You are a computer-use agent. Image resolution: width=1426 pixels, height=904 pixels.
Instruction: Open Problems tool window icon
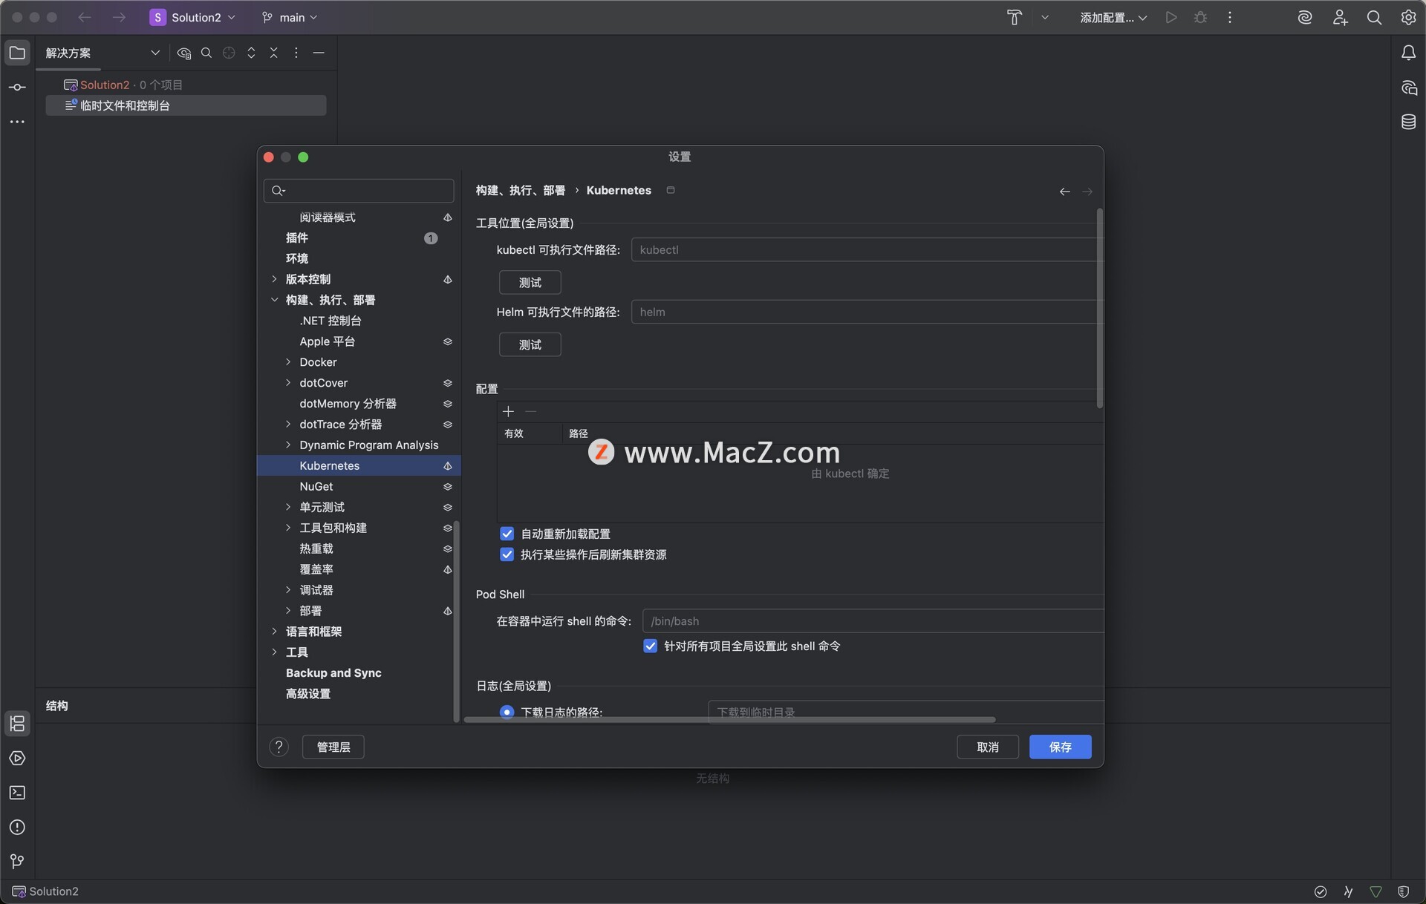coord(17,828)
